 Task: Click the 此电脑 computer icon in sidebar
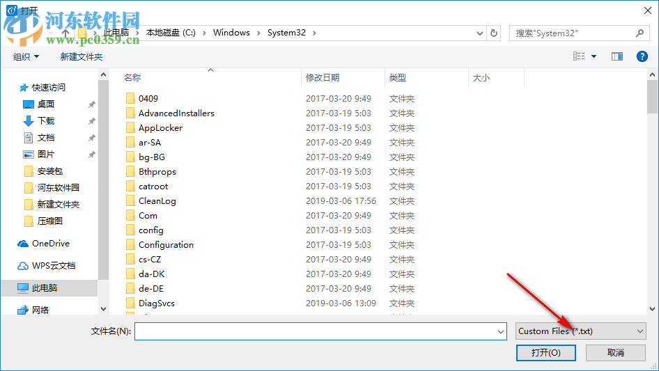[x=23, y=287]
